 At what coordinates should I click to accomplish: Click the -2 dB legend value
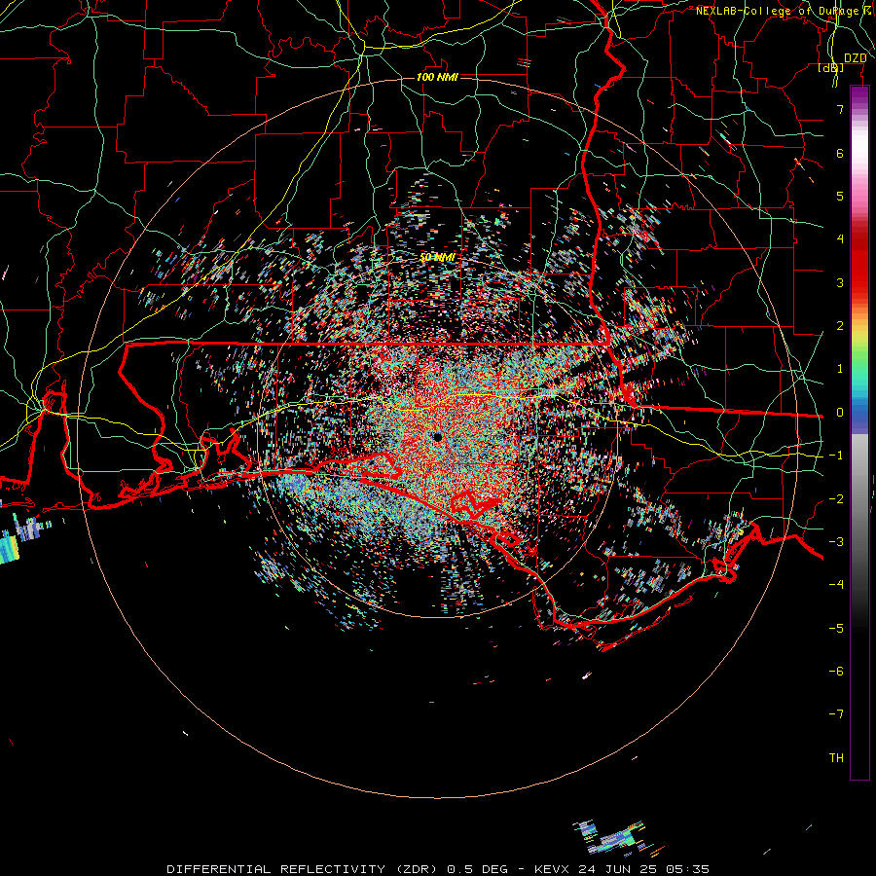click(x=836, y=499)
